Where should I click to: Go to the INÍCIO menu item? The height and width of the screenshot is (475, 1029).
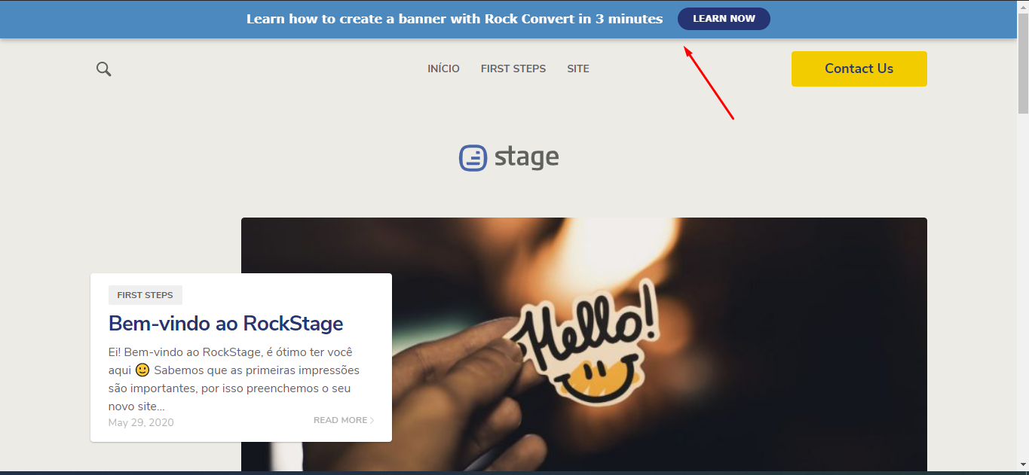[x=443, y=69]
